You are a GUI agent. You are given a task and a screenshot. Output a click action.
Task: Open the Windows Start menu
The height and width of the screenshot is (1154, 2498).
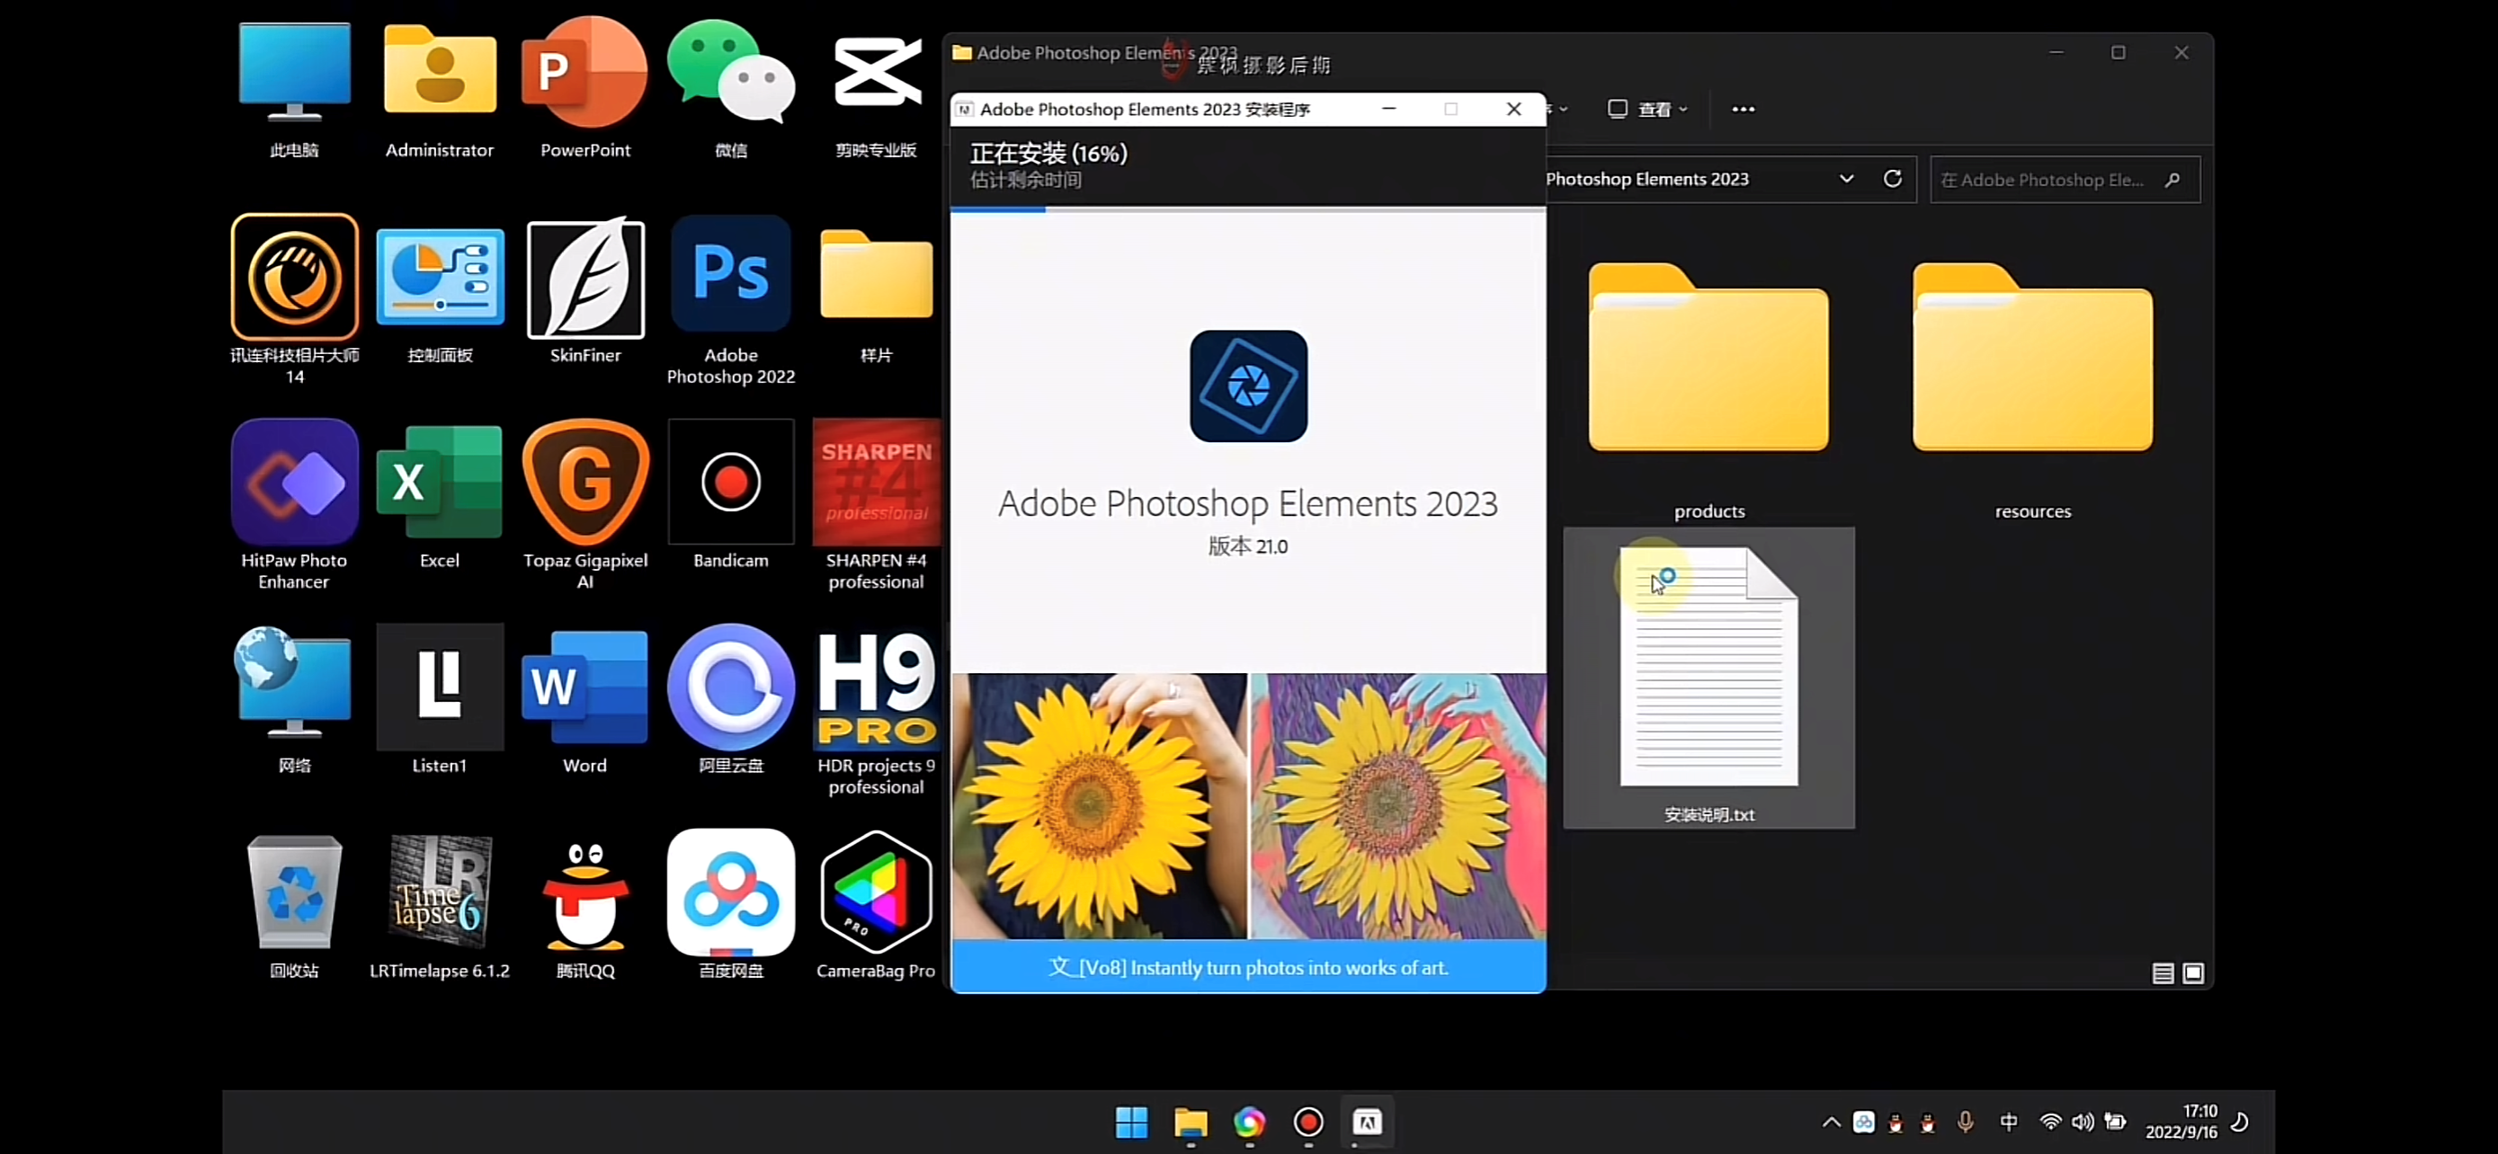click(x=1130, y=1122)
